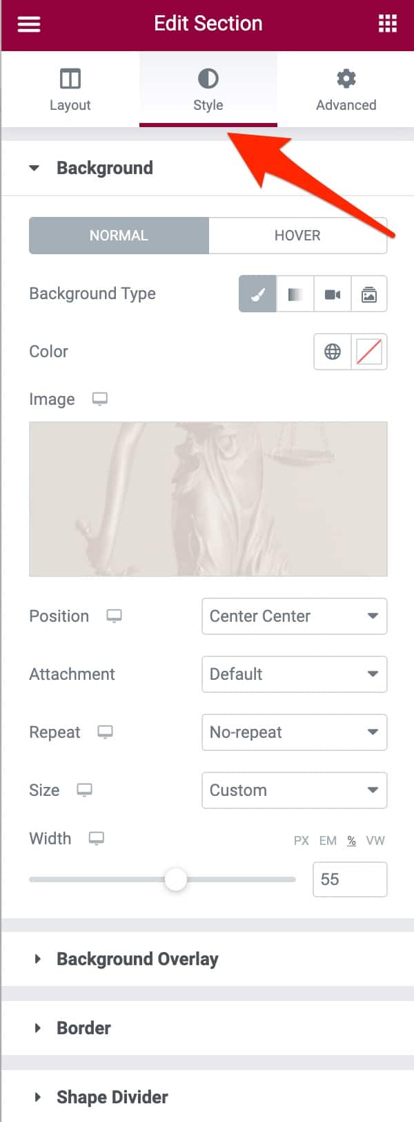Toggle the responsive icon beside Position

click(x=114, y=617)
